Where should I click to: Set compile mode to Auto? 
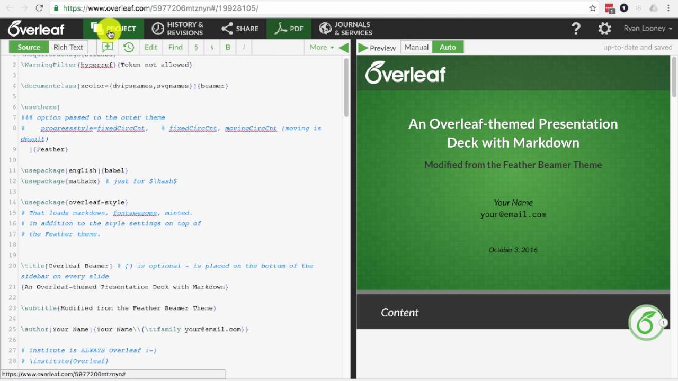pos(448,47)
